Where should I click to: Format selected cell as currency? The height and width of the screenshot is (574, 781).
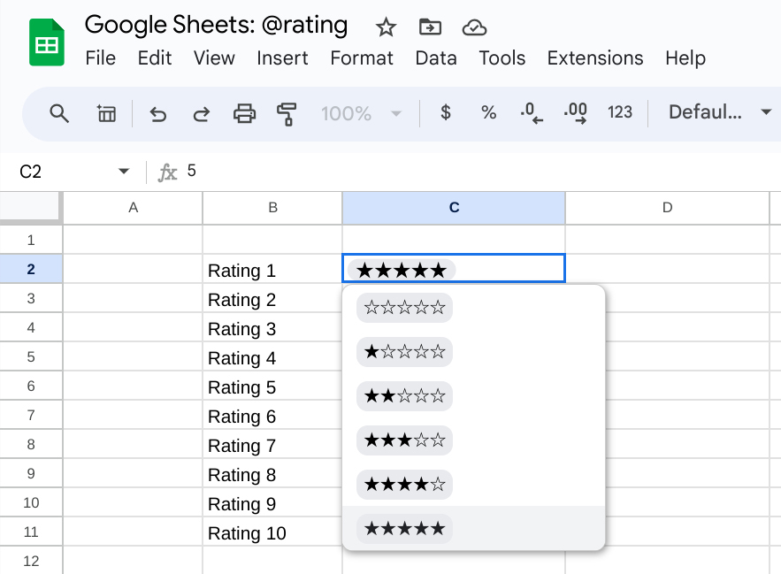tap(446, 112)
